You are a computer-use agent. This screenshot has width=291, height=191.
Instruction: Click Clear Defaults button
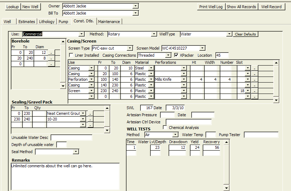tap(246, 34)
